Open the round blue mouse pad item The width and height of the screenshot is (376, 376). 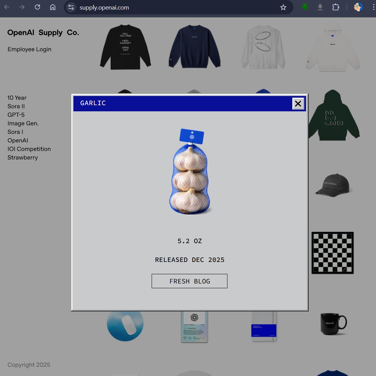coord(125,326)
